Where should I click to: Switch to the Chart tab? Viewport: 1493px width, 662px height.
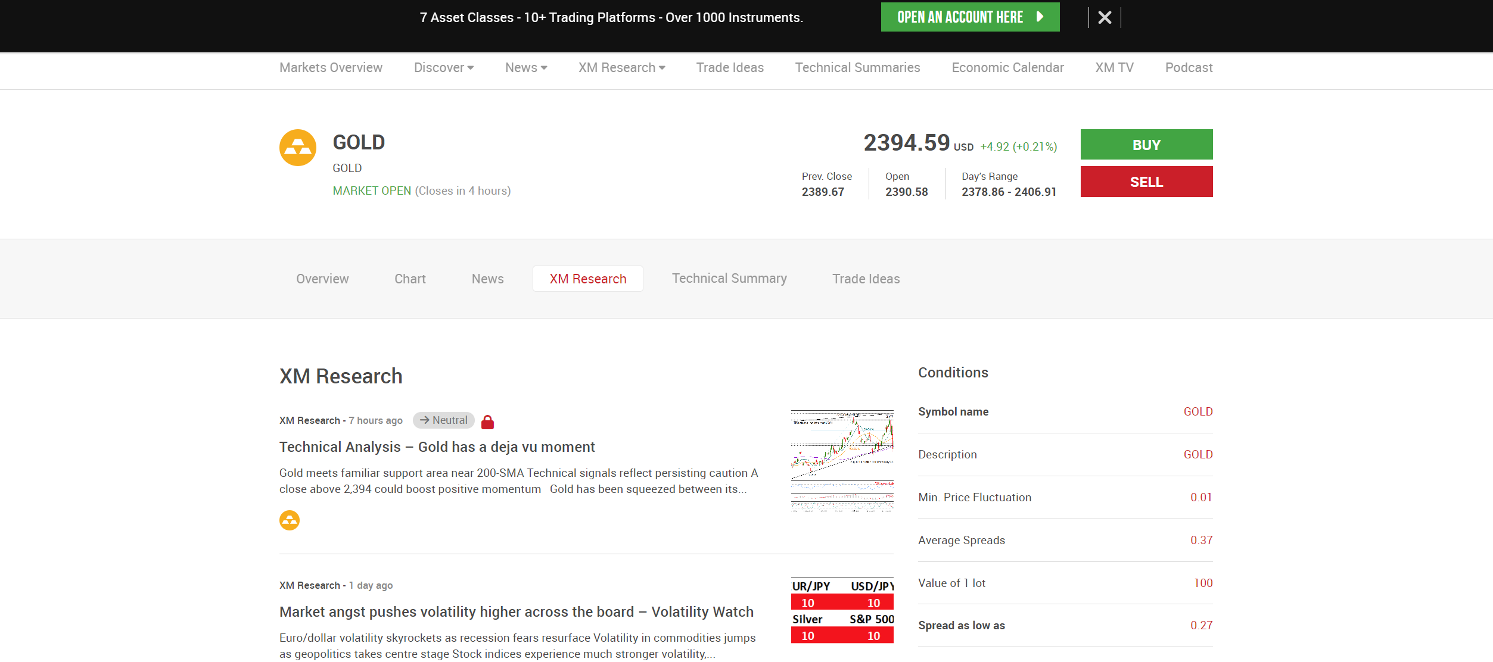(x=410, y=279)
